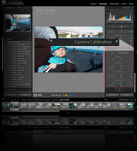This screenshot has height=151, width=137.
Task: Open the Web module
Action: [131, 4]
